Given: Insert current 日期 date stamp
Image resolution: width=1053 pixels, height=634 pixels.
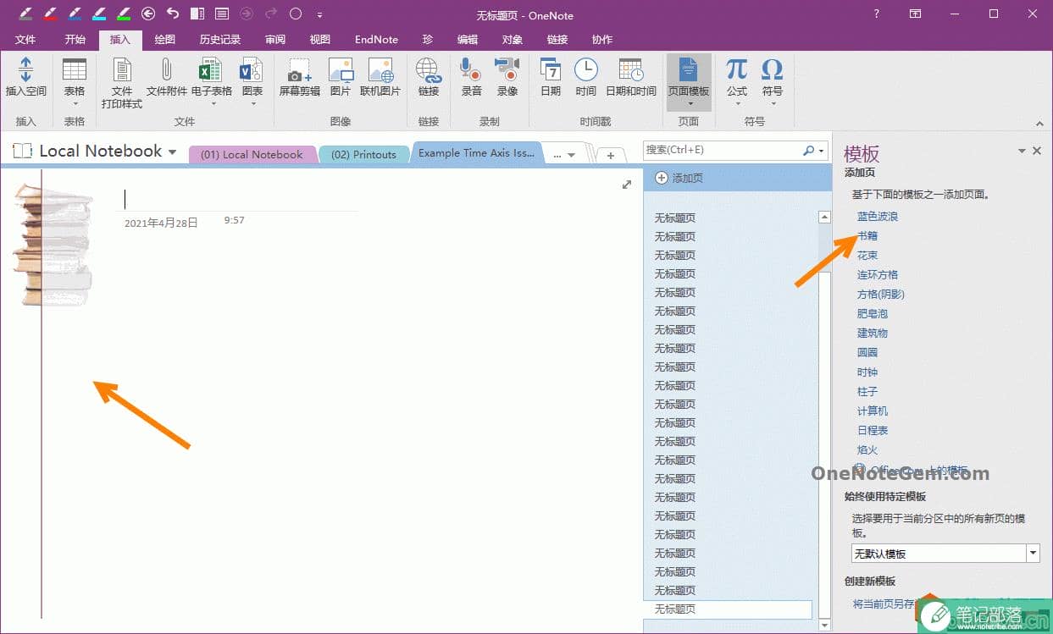Looking at the screenshot, I should tap(551, 78).
